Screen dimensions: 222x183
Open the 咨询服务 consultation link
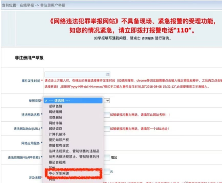(x=147, y=38)
